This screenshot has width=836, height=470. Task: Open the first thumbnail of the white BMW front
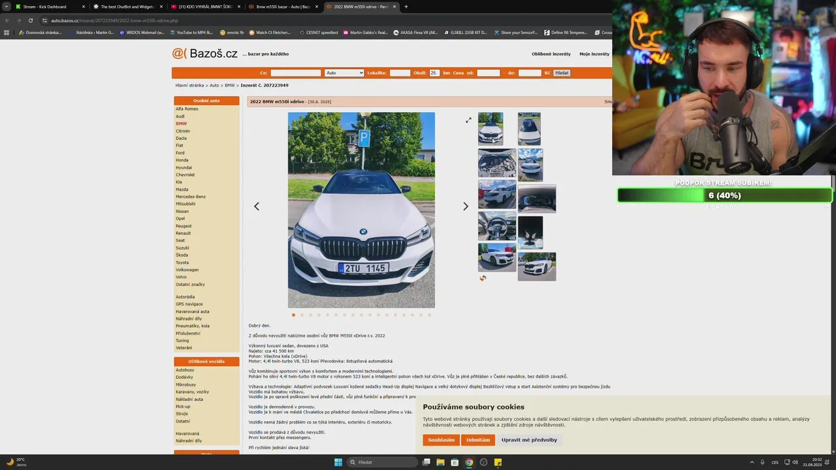point(490,129)
